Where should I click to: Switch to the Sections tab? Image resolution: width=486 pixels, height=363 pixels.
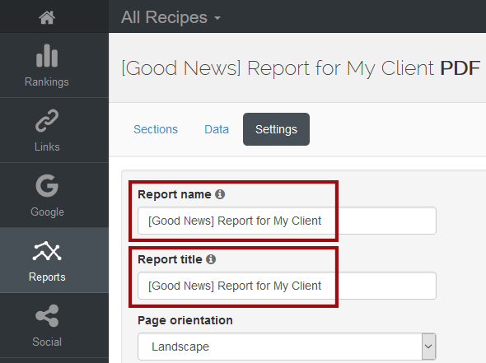point(156,129)
